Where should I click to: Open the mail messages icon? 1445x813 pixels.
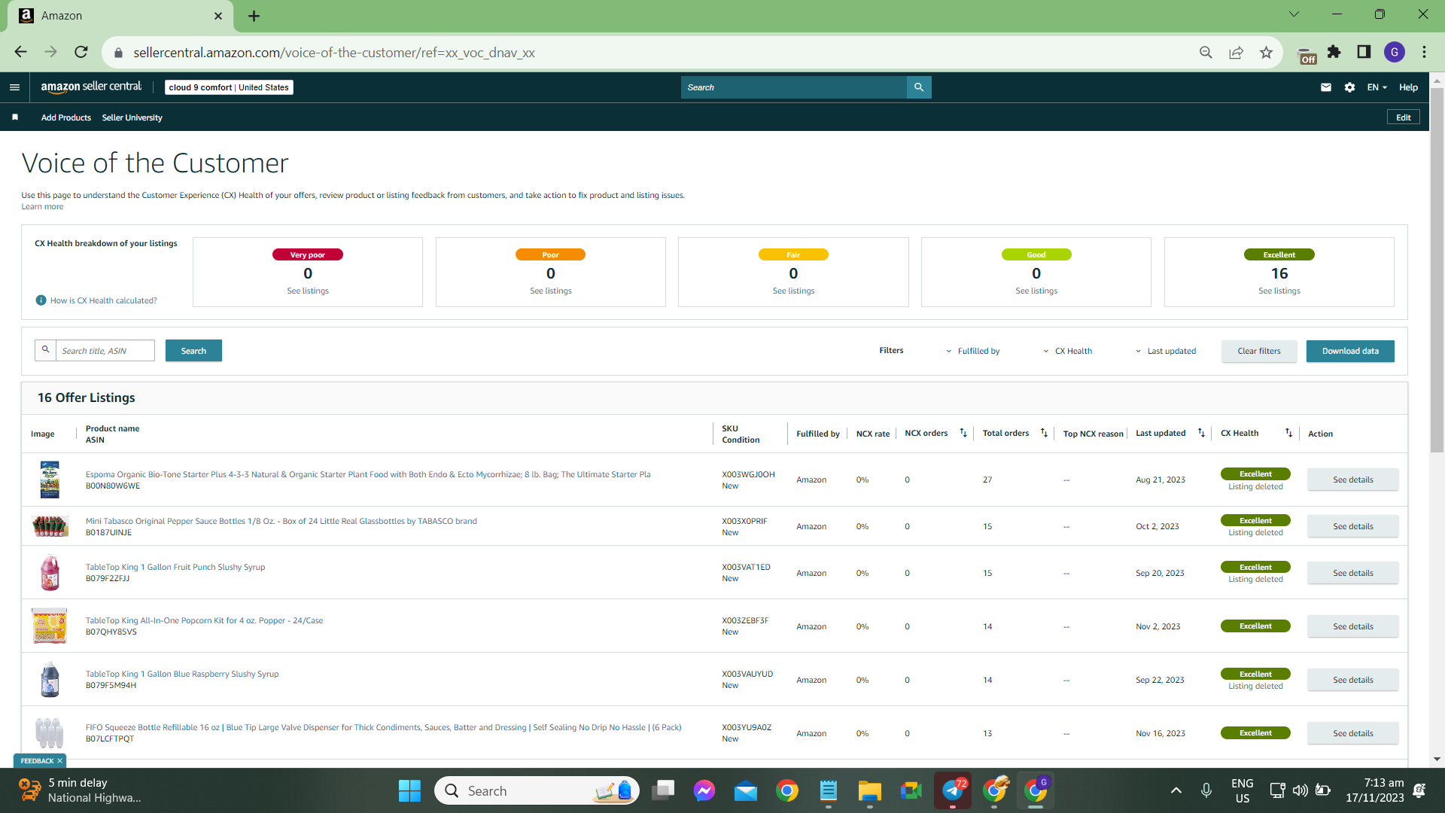pyautogui.click(x=1326, y=87)
